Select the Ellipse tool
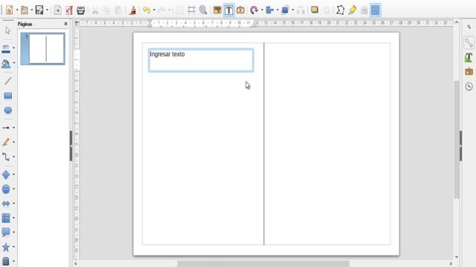The image size is (476, 267). [8, 111]
